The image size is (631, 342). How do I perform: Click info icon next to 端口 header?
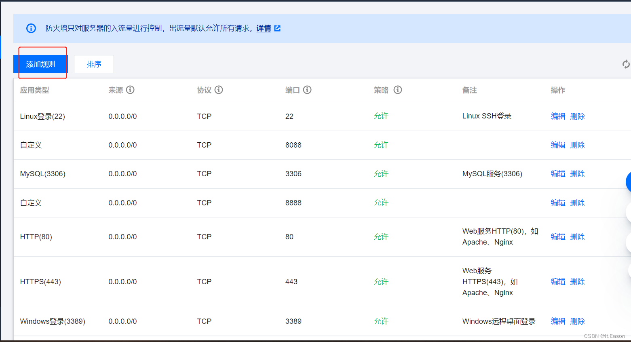click(307, 90)
